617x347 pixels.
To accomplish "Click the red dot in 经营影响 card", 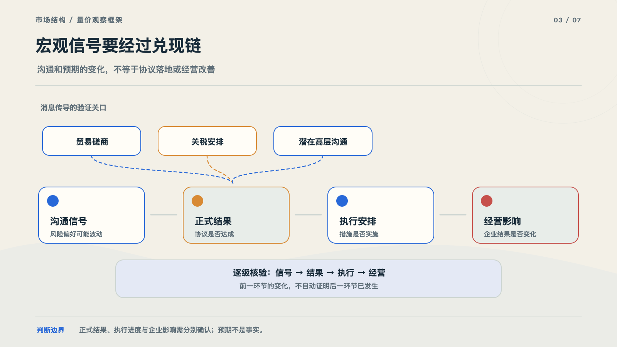I will (x=487, y=201).
